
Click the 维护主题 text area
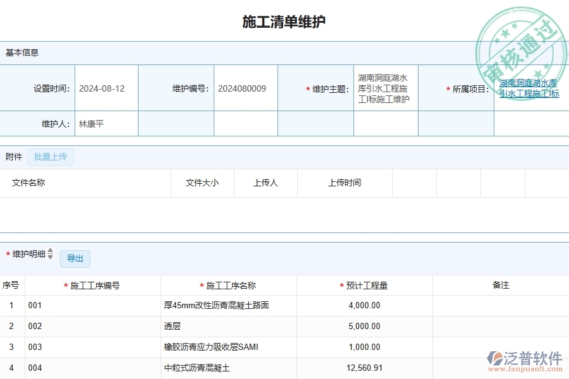pyautogui.click(x=385, y=88)
